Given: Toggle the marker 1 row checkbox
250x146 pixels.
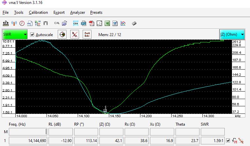Looking at the screenshot, I should (x=228, y=140).
